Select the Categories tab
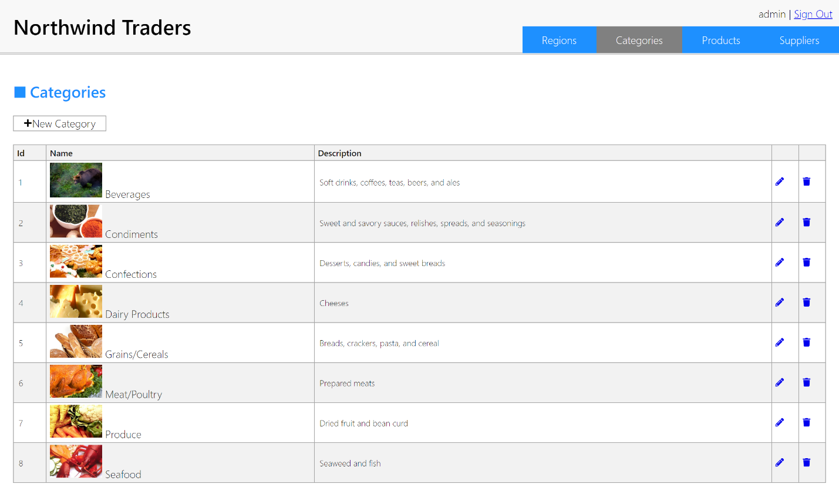This screenshot has width=839, height=504. tap(639, 40)
